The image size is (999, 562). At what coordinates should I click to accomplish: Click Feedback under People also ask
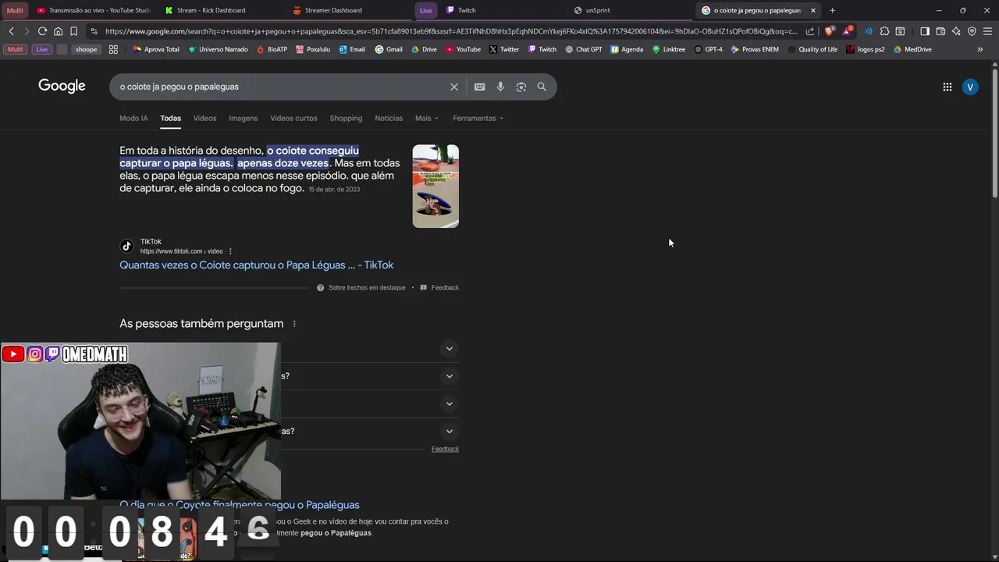[x=445, y=449]
